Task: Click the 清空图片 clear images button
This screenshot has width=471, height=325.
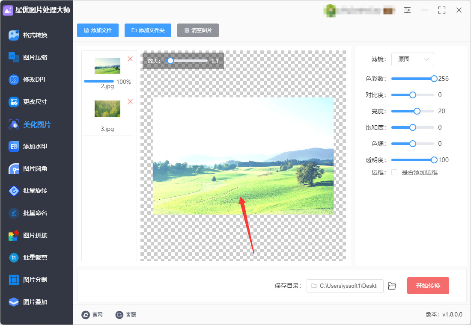Action: tap(198, 30)
